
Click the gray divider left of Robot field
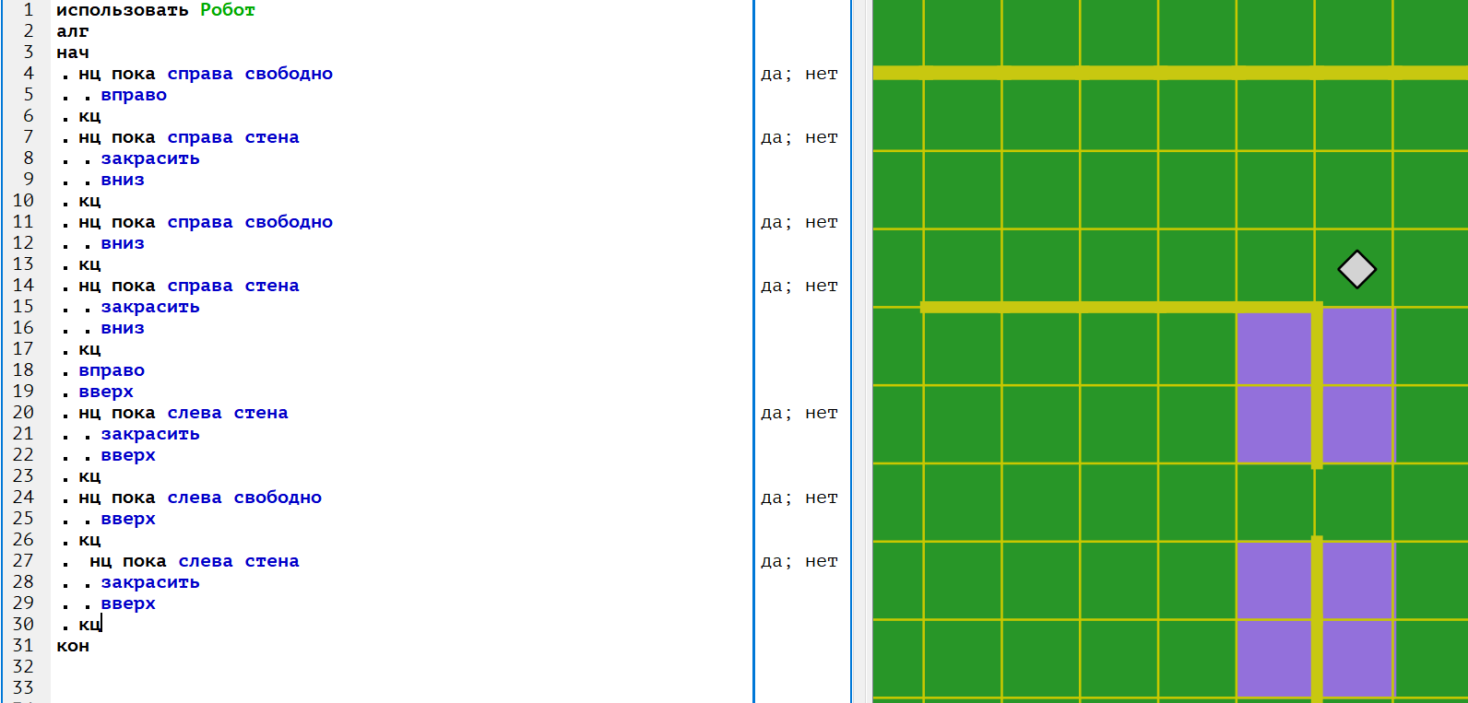[x=861, y=351]
